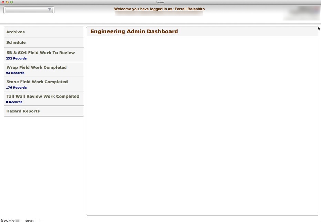
Task: Click the 93 Records count
Action: 15,73
